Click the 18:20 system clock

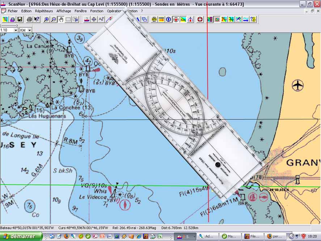312,236
